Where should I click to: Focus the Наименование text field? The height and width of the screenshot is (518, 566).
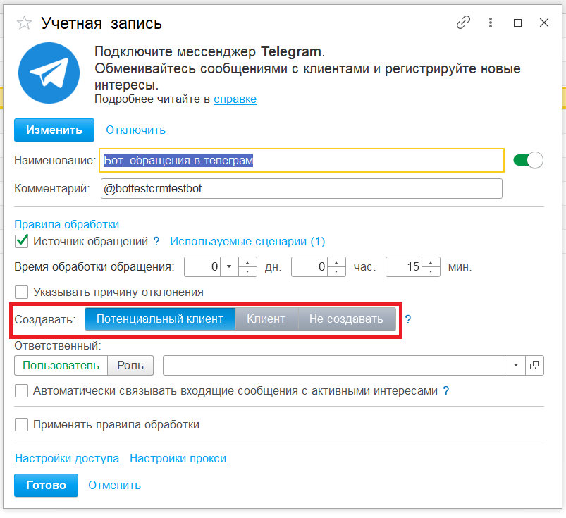point(302,160)
